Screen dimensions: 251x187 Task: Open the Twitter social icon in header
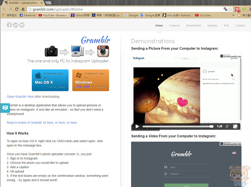pyautogui.click(x=15, y=25)
